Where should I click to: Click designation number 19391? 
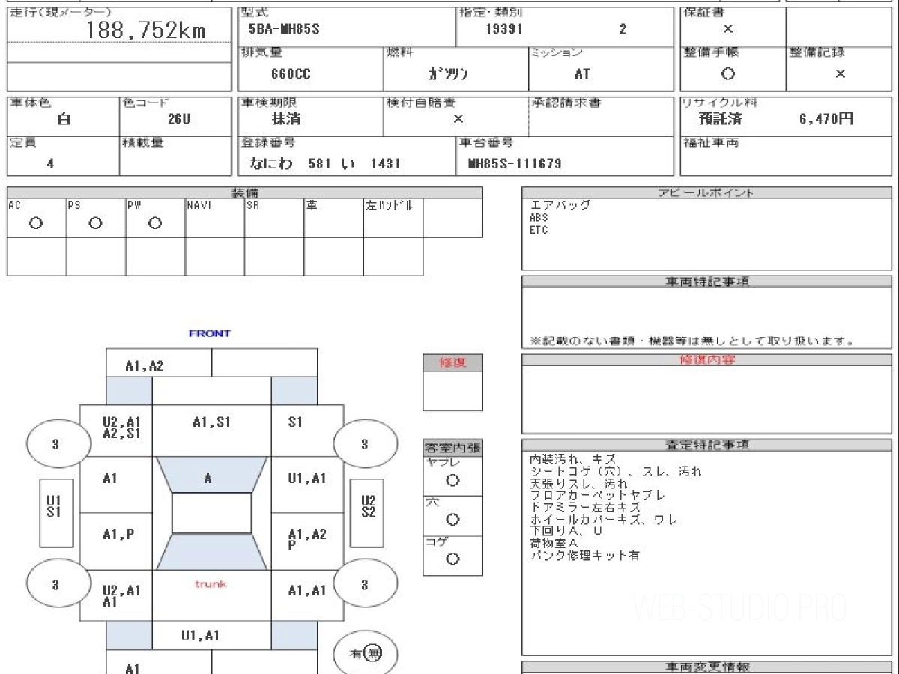pos(504,30)
